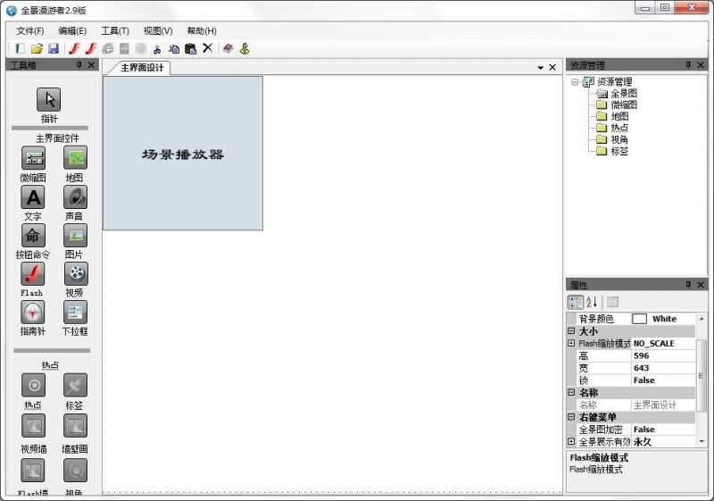Choose the 声音 sound control
Viewport: 714px width, 501px height.
tap(75, 197)
